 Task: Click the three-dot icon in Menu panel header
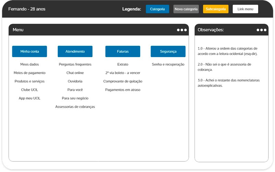pos(182,30)
